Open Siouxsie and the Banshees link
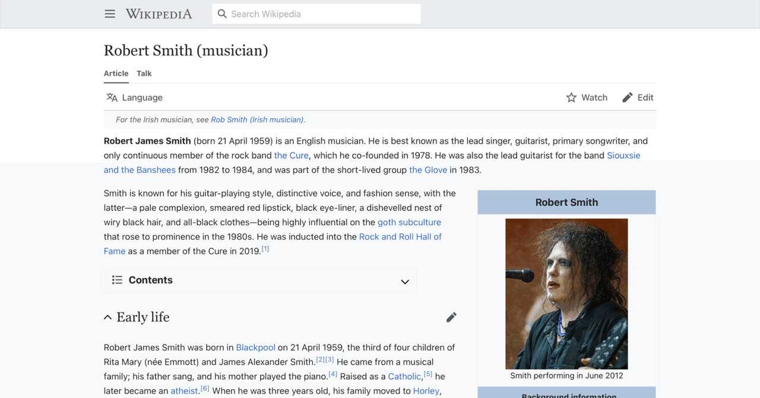The image size is (760, 398). pyautogui.click(x=623, y=155)
